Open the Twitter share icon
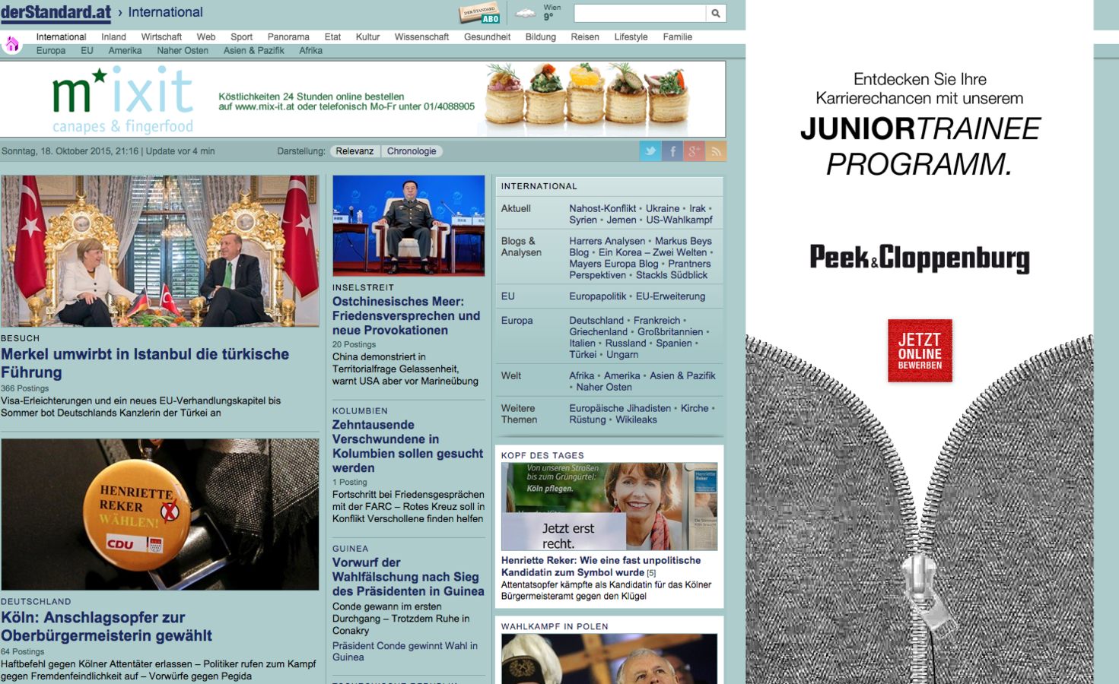 tap(650, 151)
